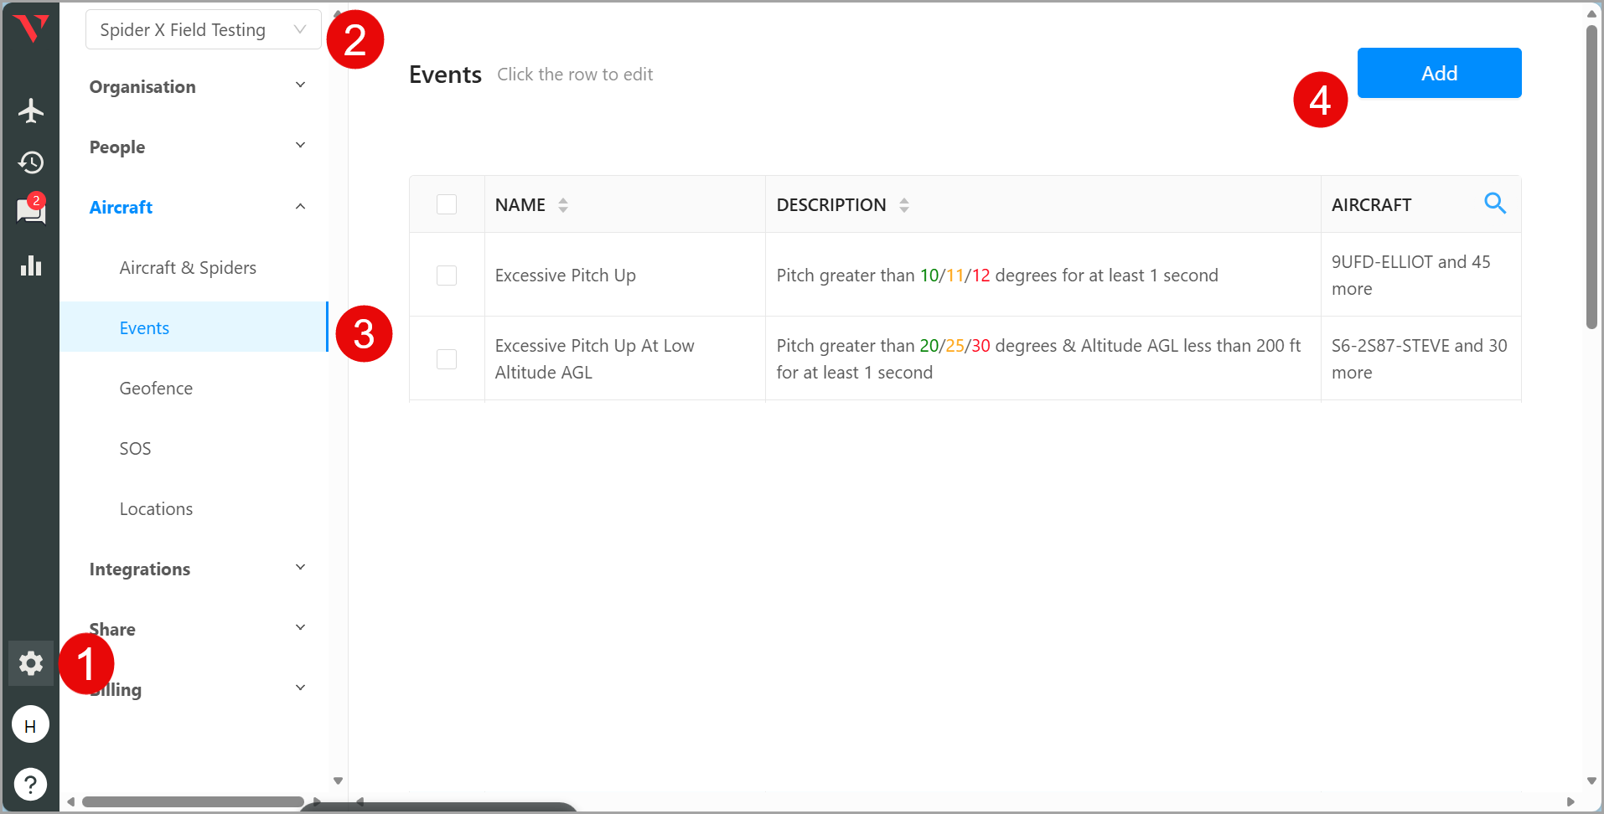Check Excessive Pitch Up At Low Altitude checkbox
The height and width of the screenshot is (814, 1604).
447,359
